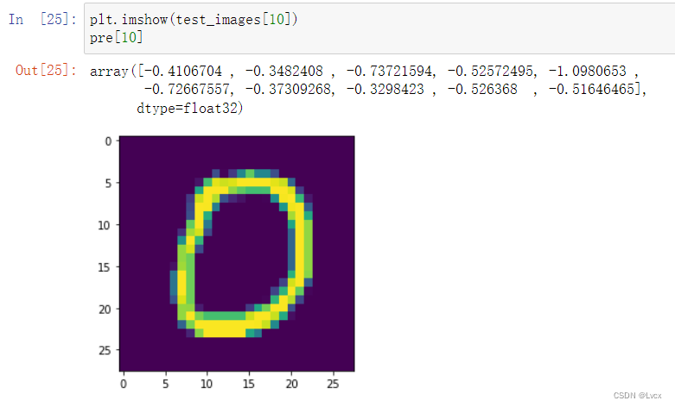The width and height of the screenshot is (675, 407).
Task: Select the value -0.3482408 in output array
Action: (284, 71)
